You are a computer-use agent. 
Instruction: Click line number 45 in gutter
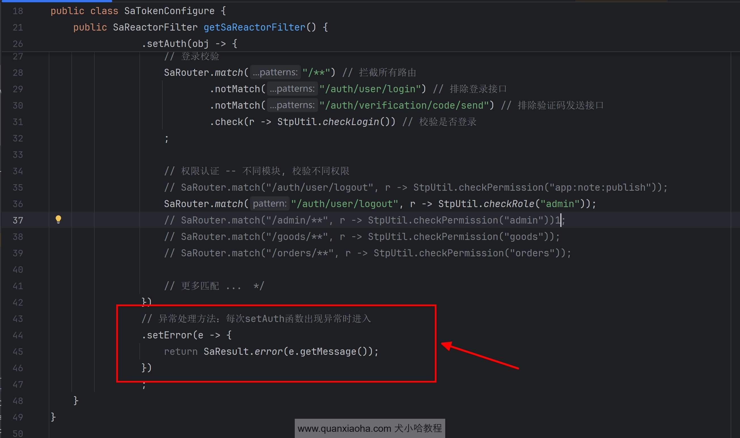[x=18, y=352]
